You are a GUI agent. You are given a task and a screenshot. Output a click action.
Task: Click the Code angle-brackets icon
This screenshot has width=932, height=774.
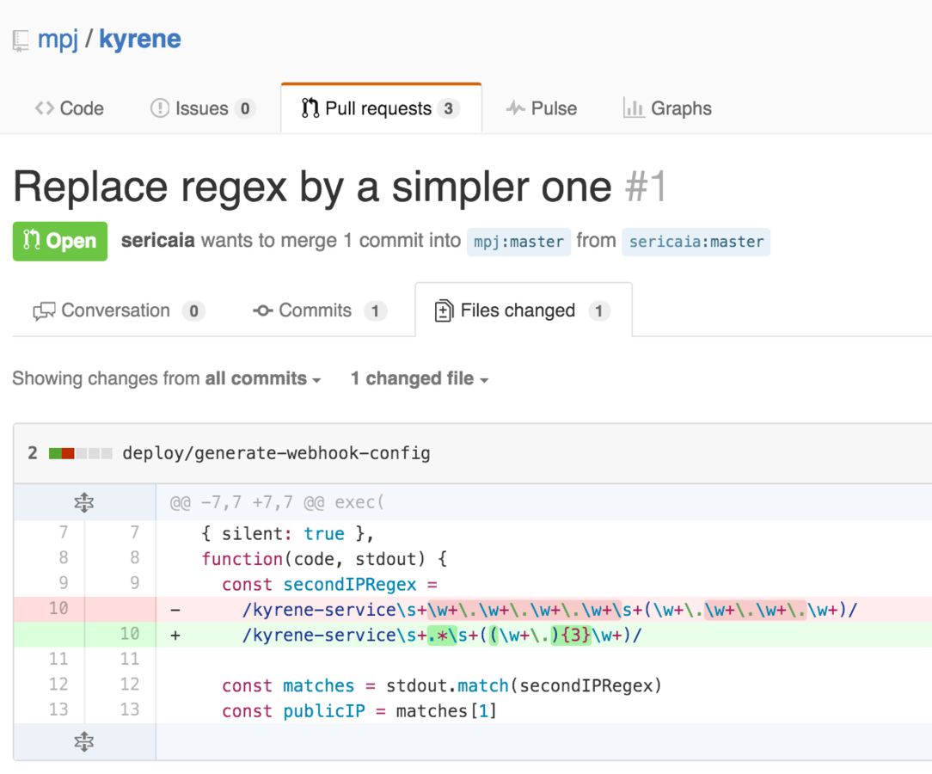pos(44,108)
